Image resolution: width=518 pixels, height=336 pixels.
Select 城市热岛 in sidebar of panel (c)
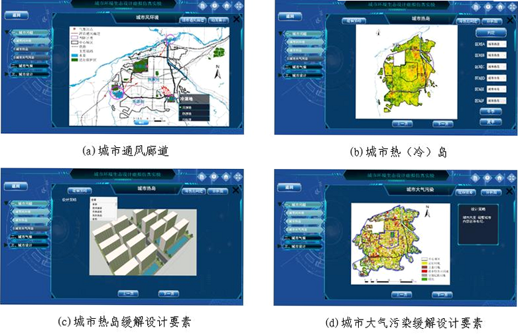(31, 220)
